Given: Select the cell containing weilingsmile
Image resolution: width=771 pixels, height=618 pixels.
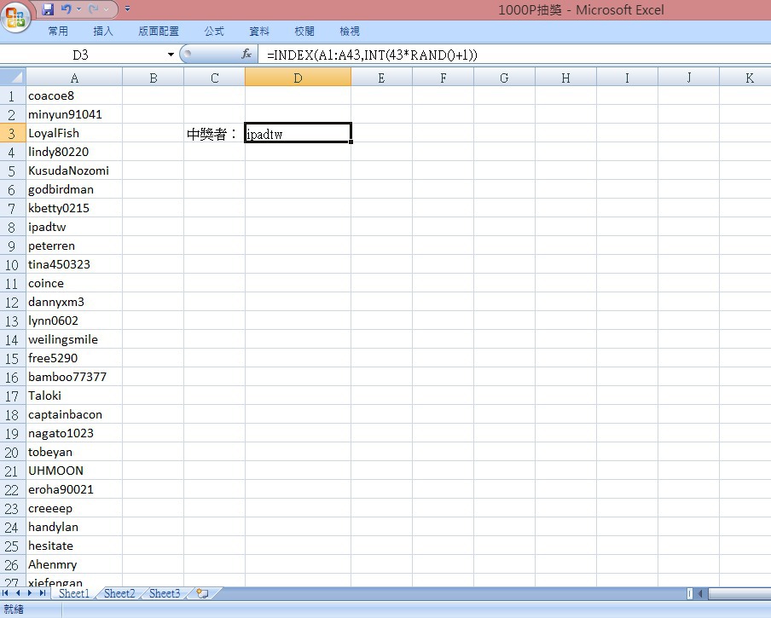Looking at the screenshot, I should [x=74, y=339].
